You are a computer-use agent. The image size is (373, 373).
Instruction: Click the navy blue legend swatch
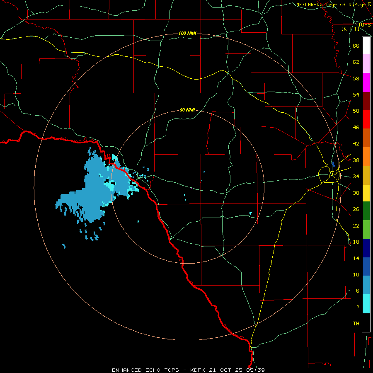pyautogui.click(x=366, y=248)
